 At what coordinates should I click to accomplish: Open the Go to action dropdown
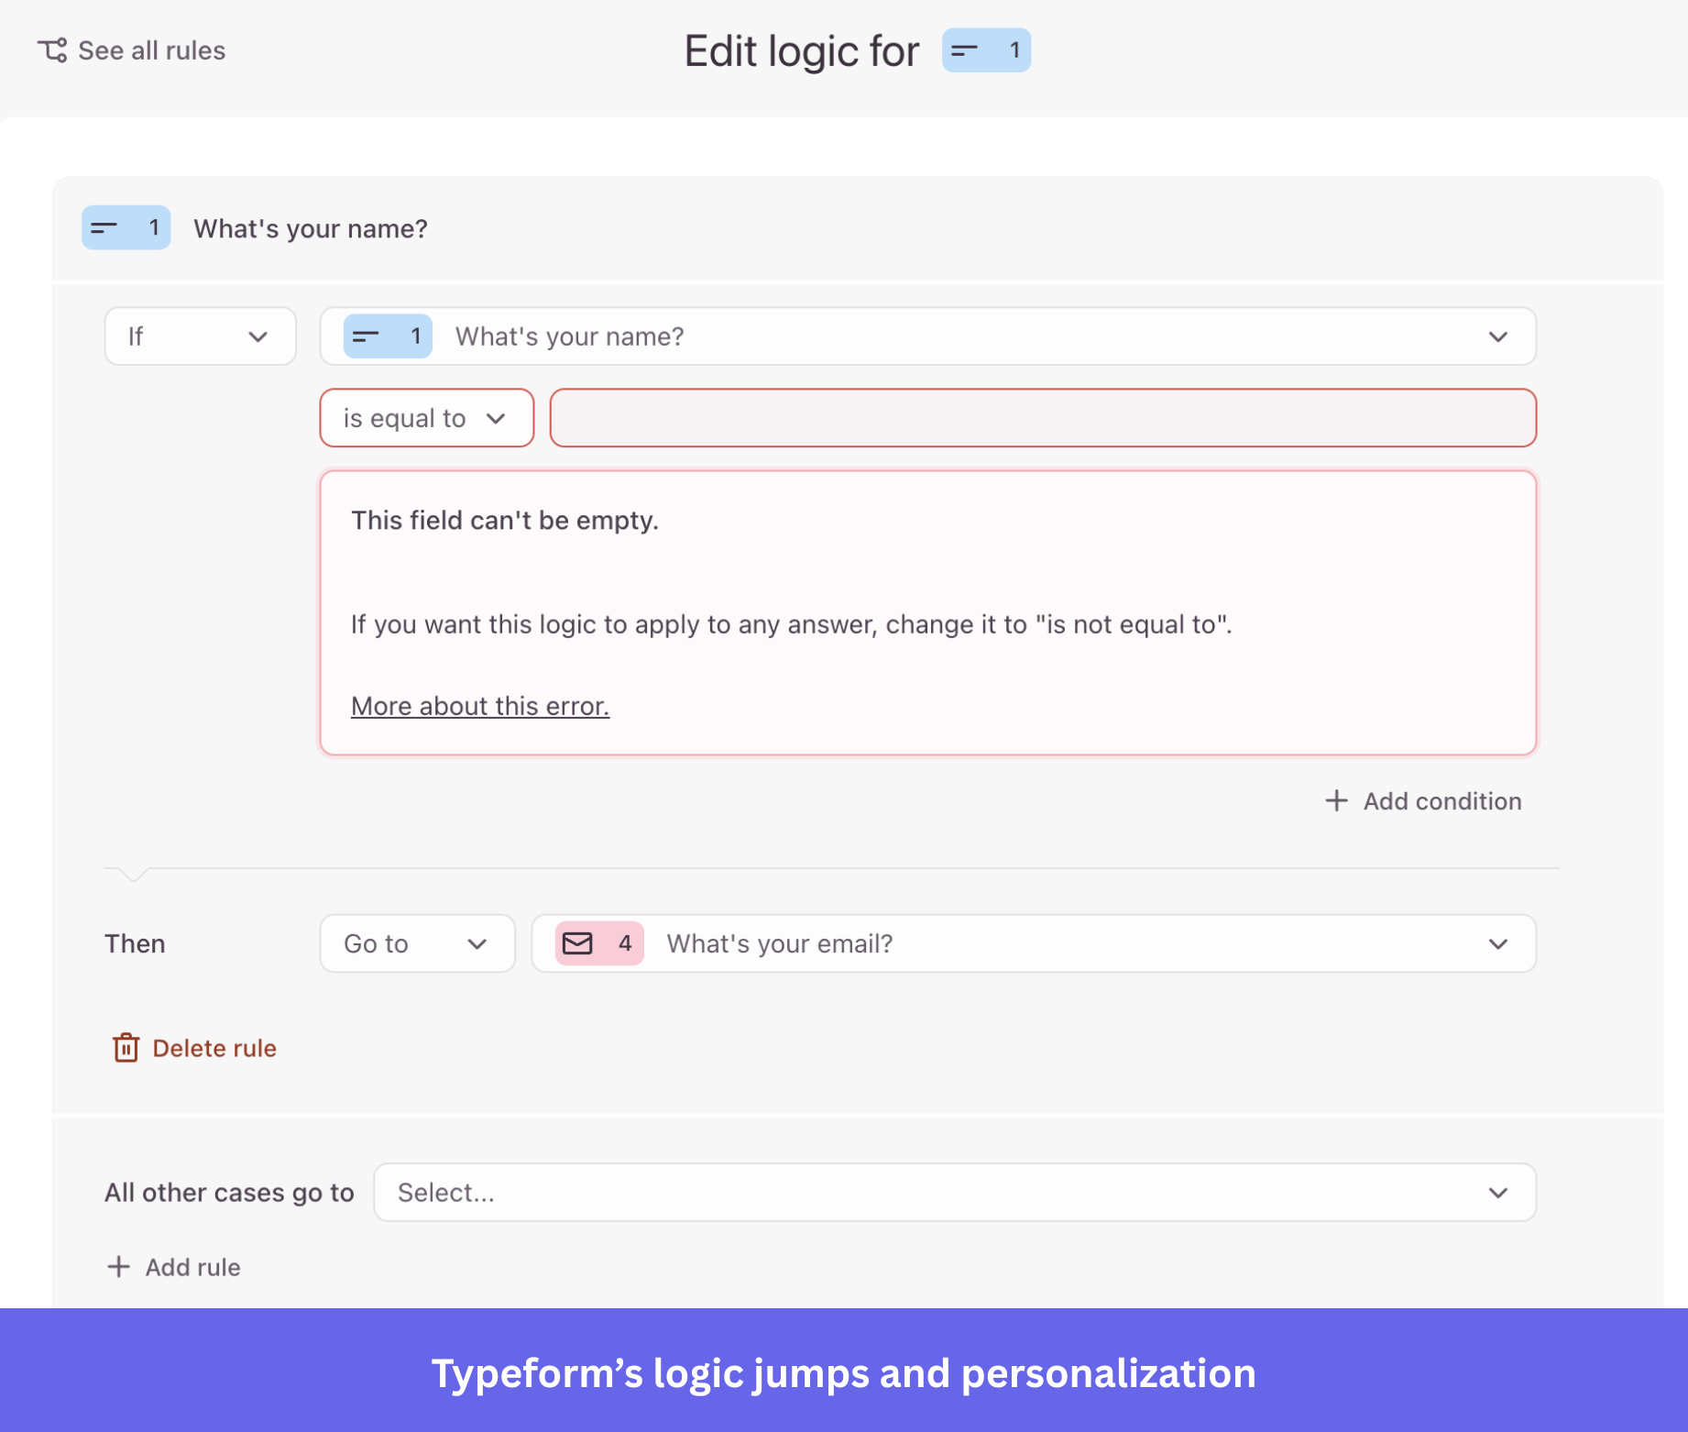[x=417, y=943]
